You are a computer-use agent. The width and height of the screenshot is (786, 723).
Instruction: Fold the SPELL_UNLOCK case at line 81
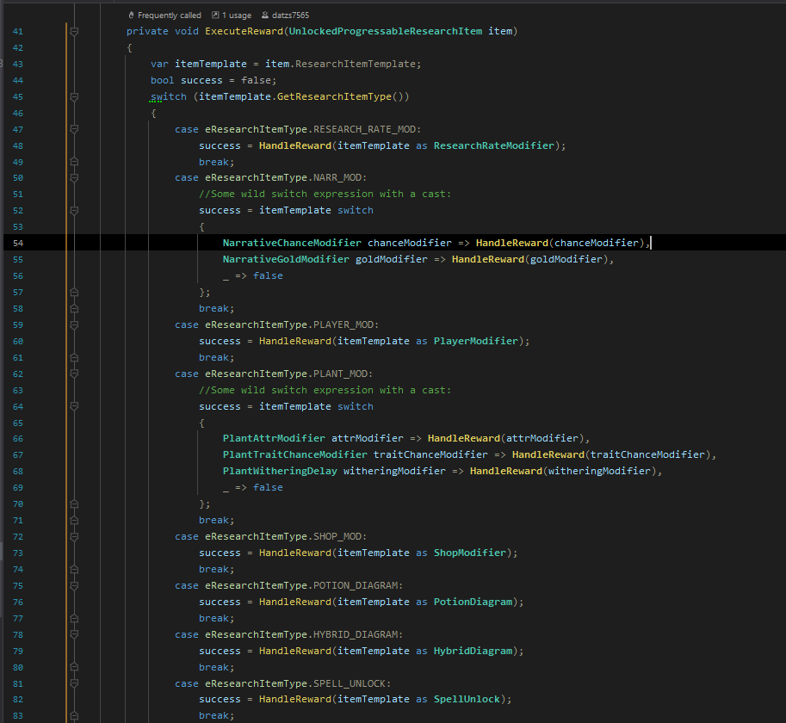74,683
